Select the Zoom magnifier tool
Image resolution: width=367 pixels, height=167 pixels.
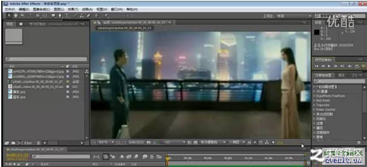pos(23,16)
